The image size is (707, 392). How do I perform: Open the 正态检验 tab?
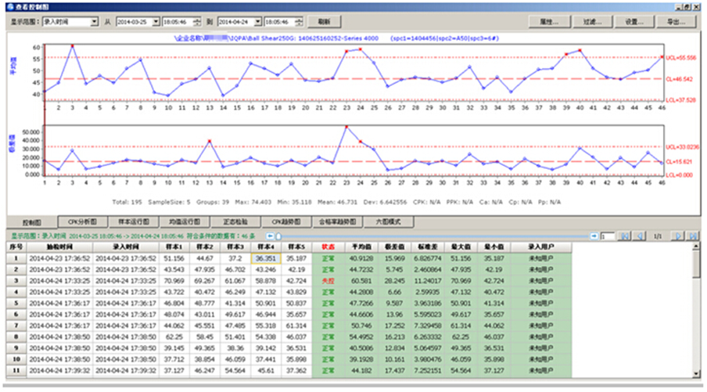(235, 221)
